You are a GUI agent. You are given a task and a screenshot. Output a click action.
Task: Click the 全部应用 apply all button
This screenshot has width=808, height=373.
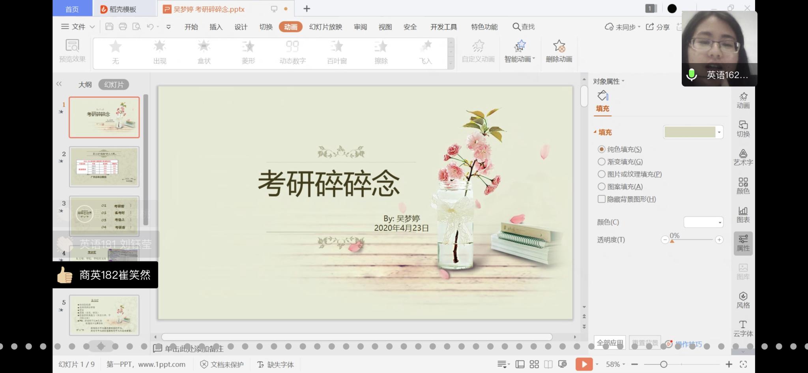[x=610, y=343]
